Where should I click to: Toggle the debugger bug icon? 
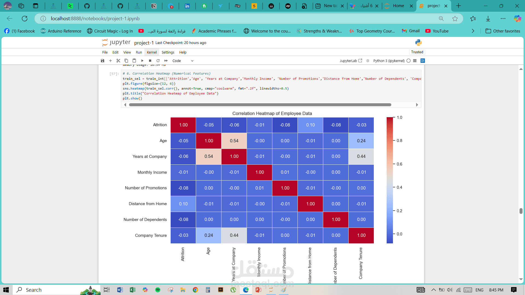pyautogui.click(x=368, y=61)
